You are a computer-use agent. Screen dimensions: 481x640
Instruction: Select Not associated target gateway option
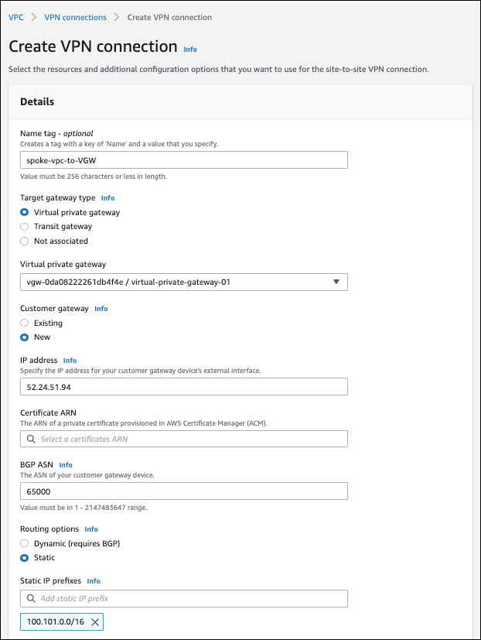click(25, 241)
